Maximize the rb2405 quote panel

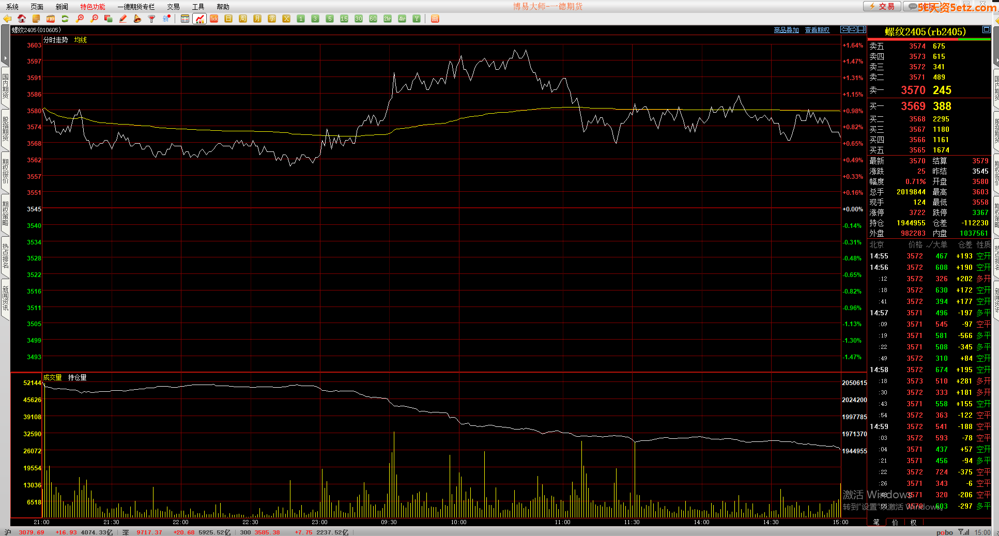click(x=986, y=29)
